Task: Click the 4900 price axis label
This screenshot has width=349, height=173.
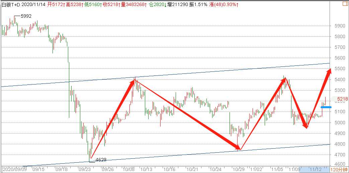Action: click(339, 133)
